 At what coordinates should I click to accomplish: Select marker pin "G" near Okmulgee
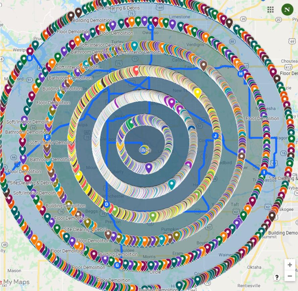coord(117,265)
